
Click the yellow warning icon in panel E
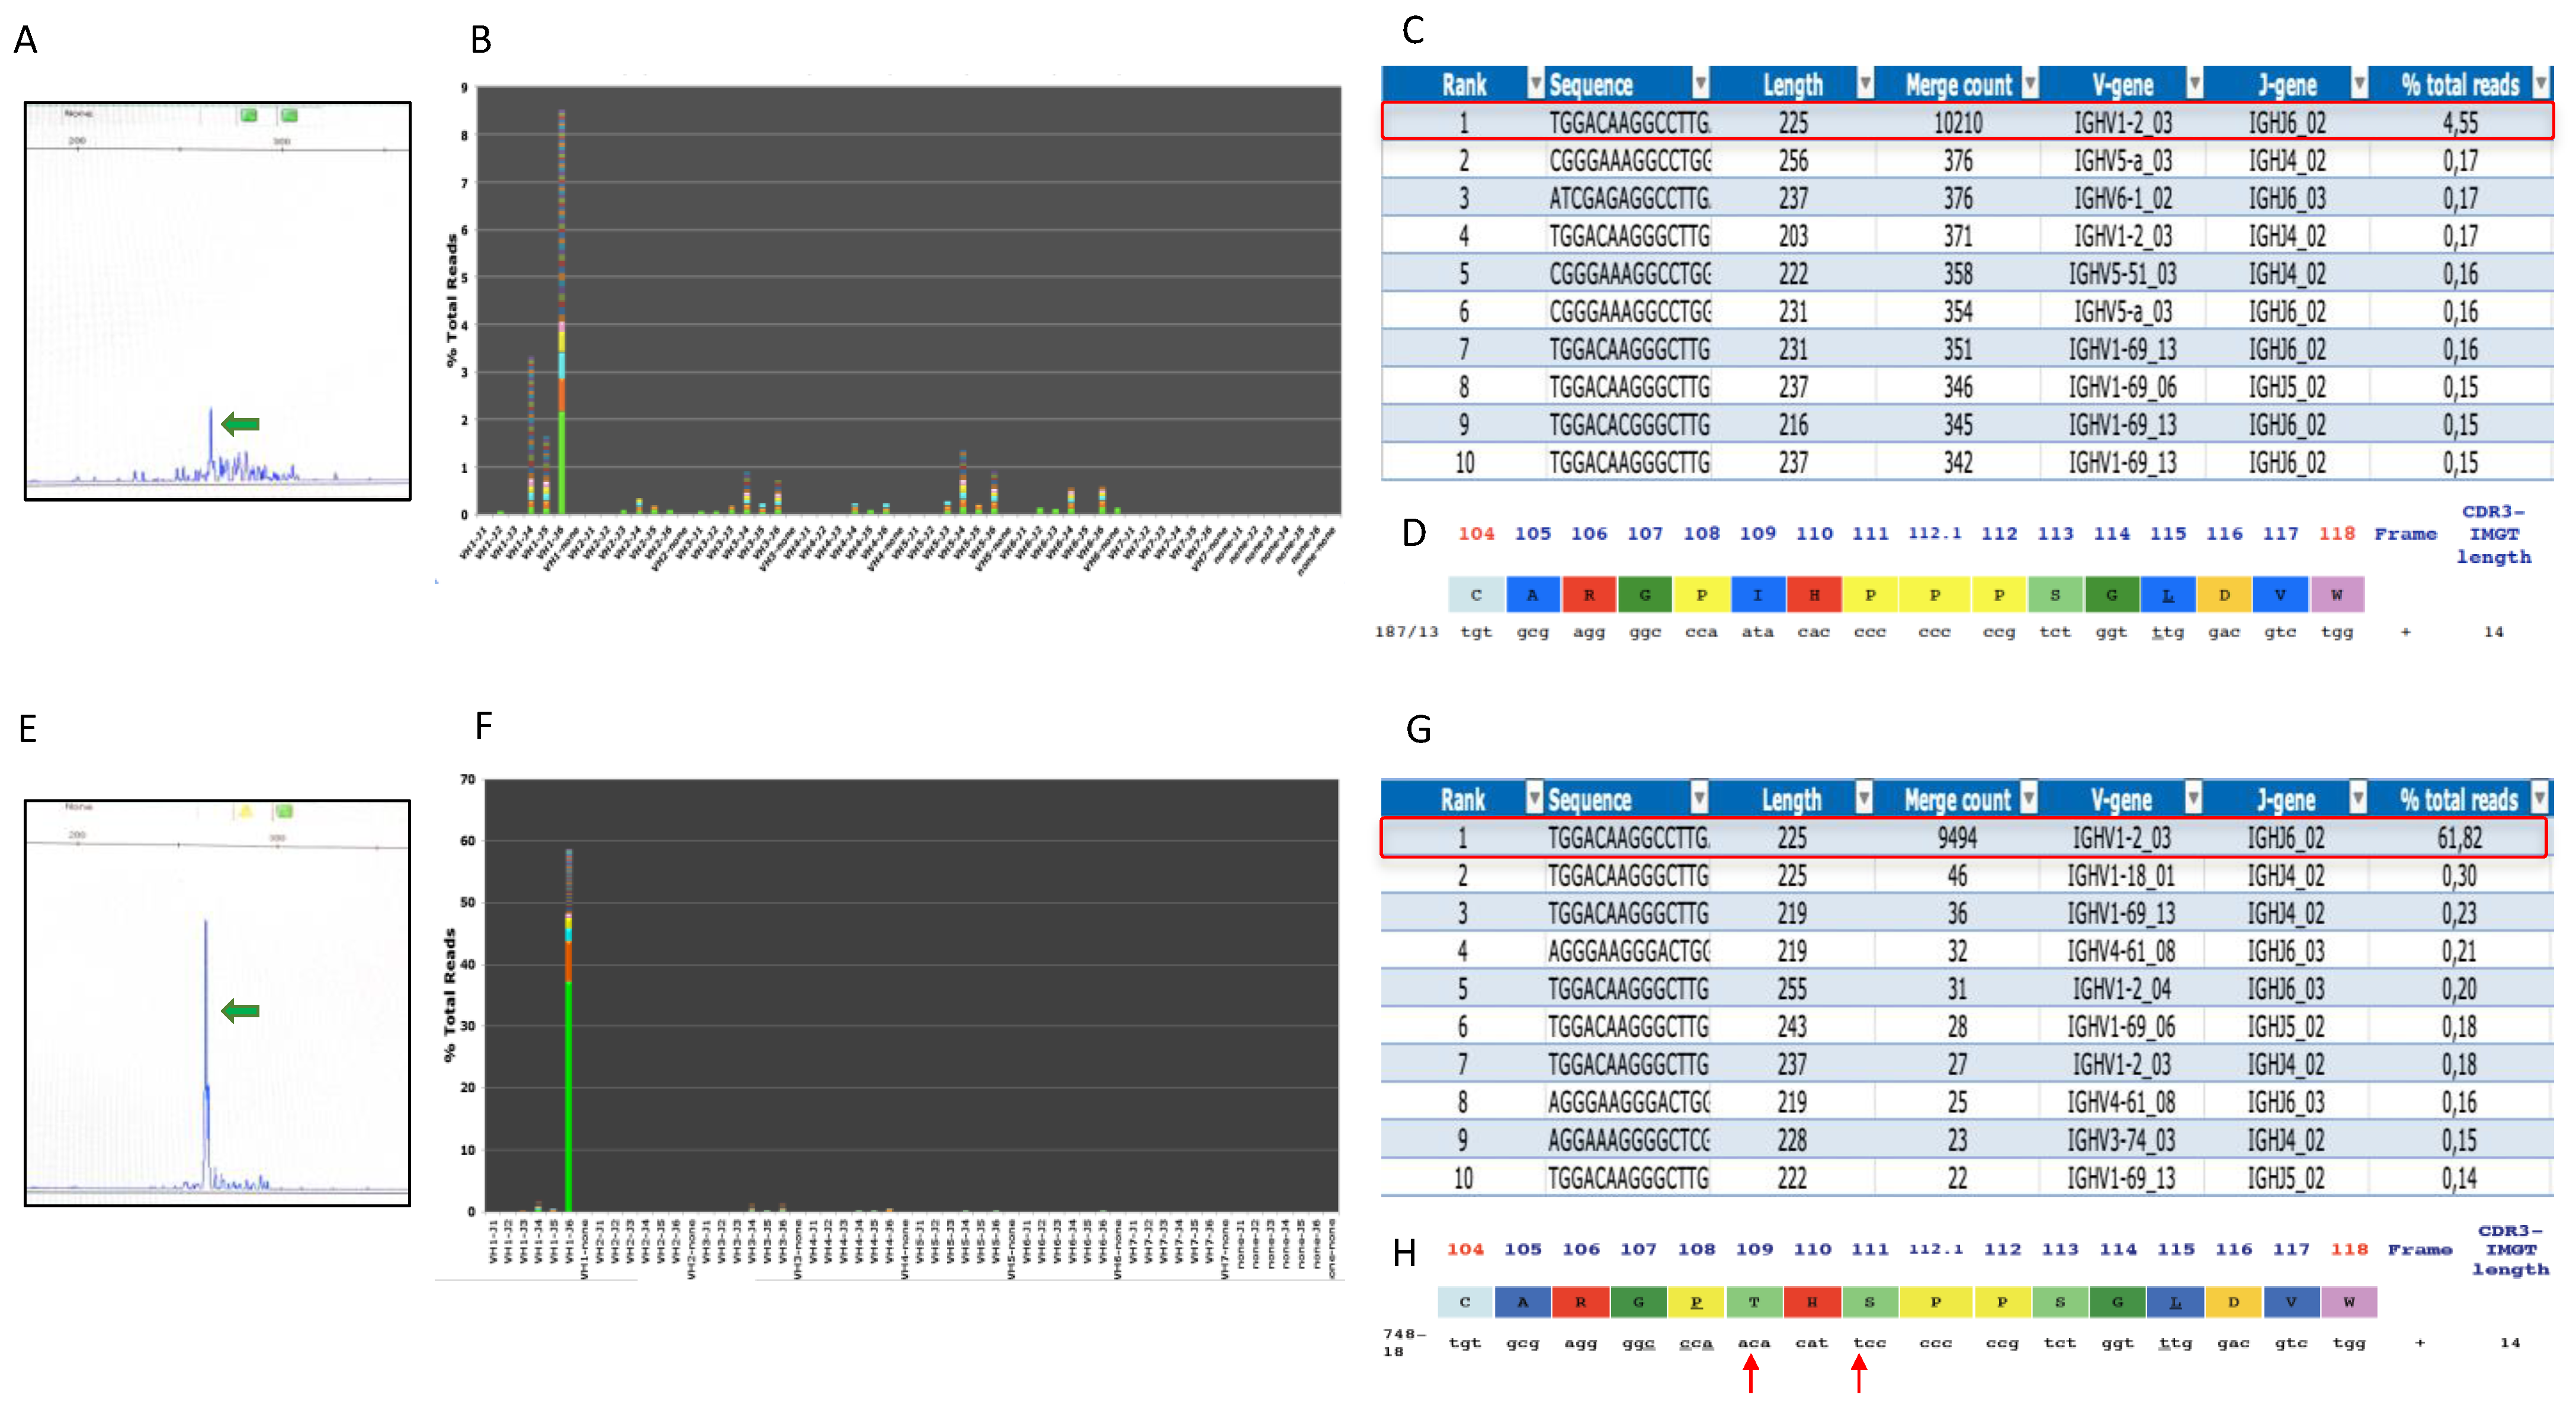(x=246, y=811)
